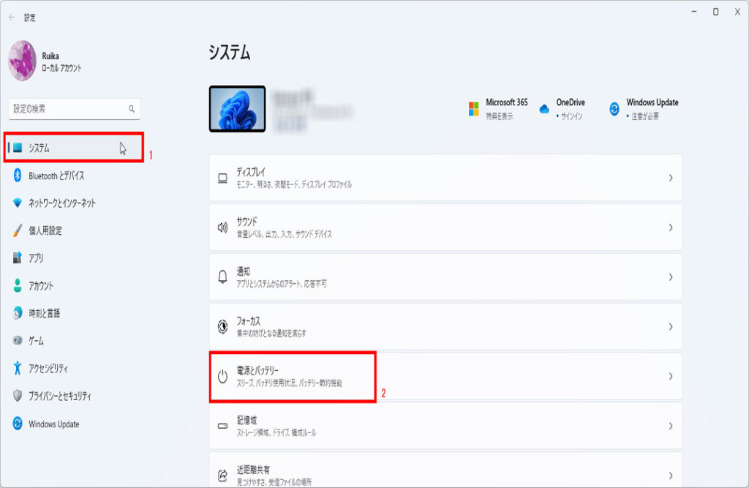Expand the Display row chevron

coord(670,178)
